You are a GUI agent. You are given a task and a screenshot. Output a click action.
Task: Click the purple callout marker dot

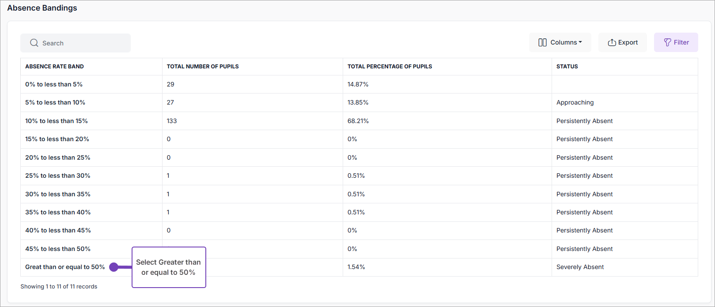coord(114,267)
